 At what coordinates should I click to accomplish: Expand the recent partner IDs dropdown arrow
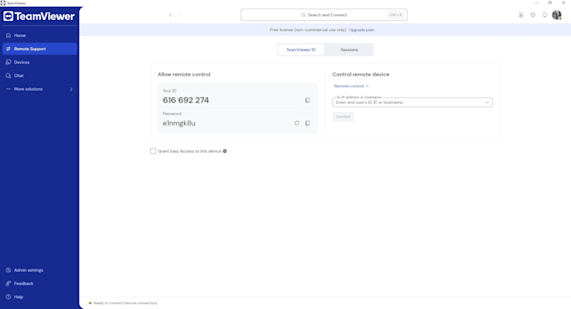coord(487,102)
